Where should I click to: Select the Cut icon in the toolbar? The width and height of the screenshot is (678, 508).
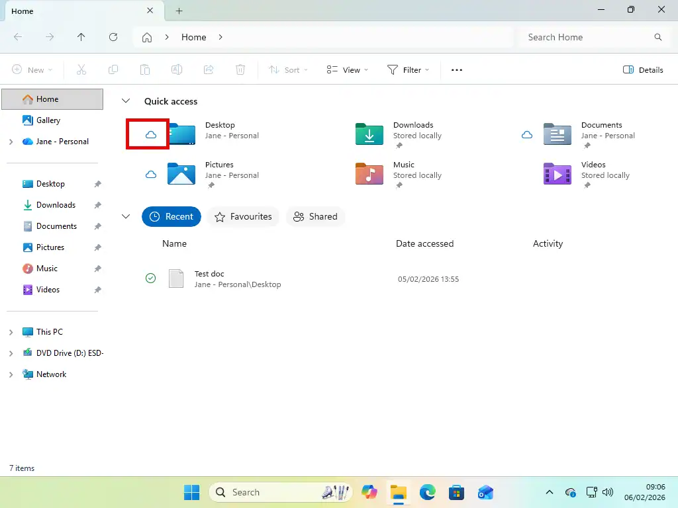click(x=81, y=69)
